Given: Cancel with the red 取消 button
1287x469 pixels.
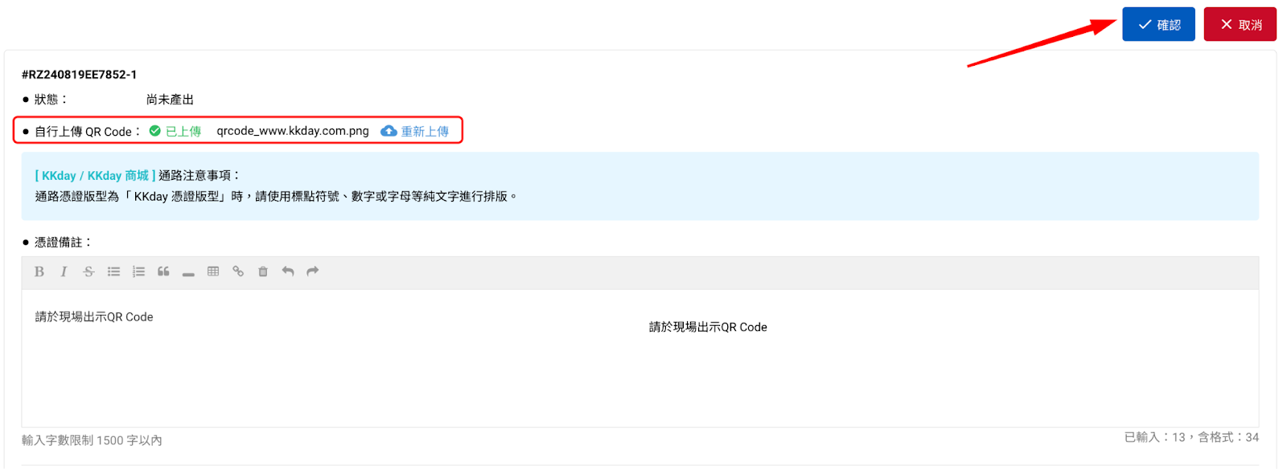Looking at the screenshot, I should [1240, 24].
